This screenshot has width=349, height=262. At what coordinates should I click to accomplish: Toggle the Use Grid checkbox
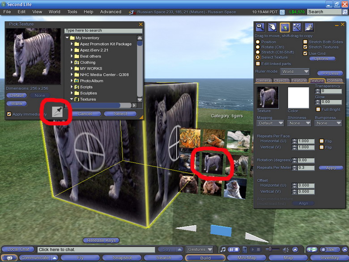click(305, 53)
